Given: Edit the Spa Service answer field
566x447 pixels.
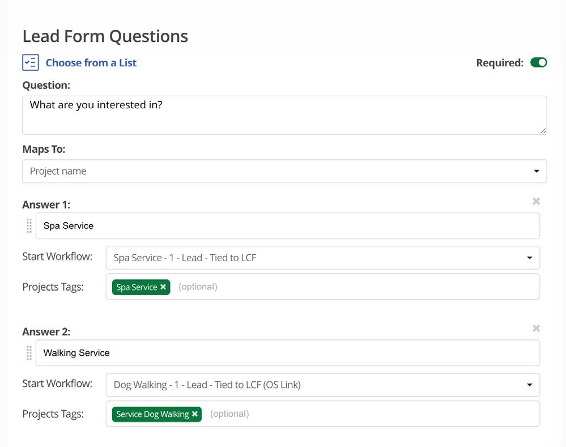Looking at the screenshot, I should pos(287,226).
